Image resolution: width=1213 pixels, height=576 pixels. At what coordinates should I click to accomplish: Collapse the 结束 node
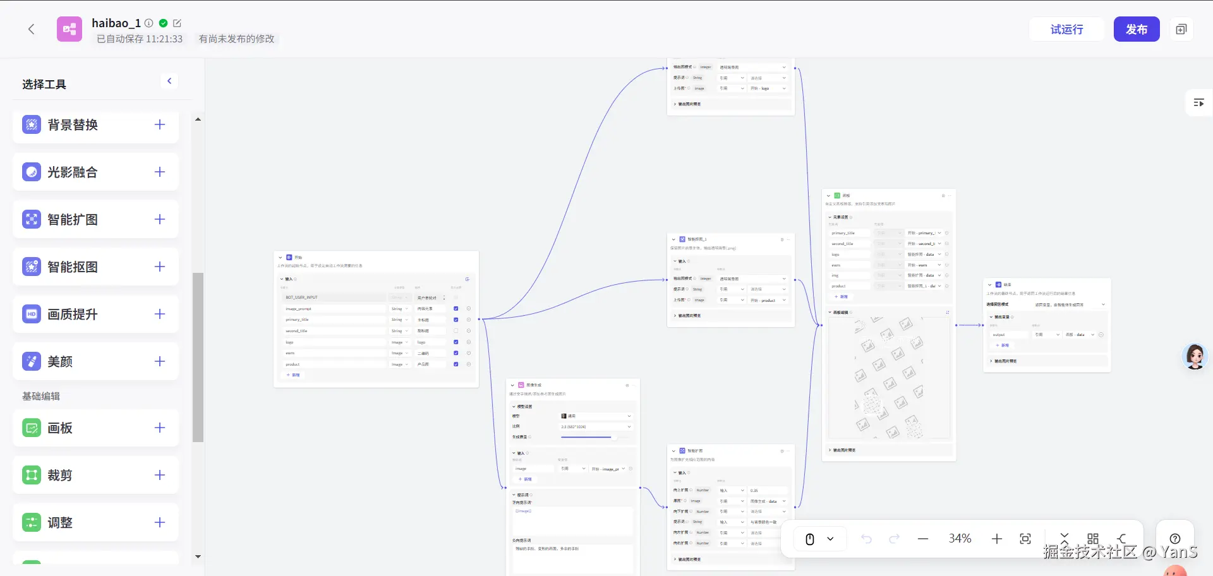pyautogui.click(x=990, y=285)
